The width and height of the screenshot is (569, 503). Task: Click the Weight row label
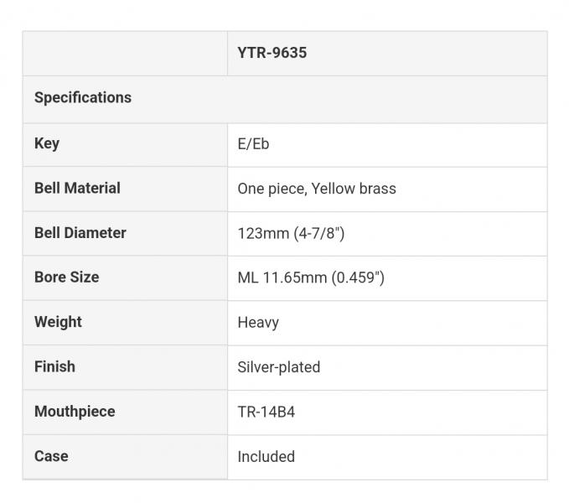[x=58, y=322]
